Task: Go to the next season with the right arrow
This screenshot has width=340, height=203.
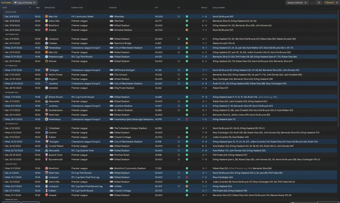Action: pos(319,3)
